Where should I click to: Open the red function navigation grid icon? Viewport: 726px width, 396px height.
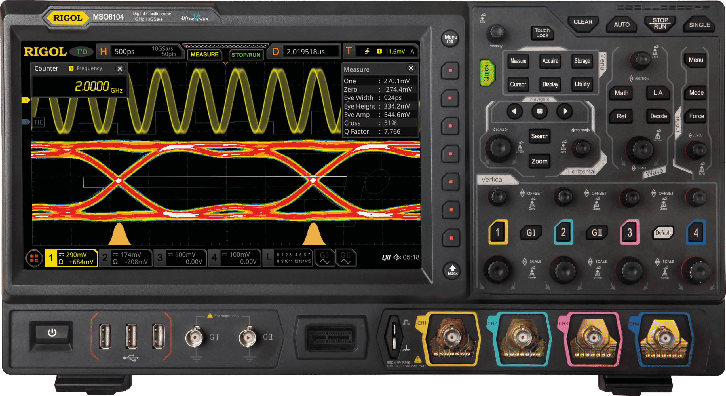pyautogui.click(x=34, y=258)
